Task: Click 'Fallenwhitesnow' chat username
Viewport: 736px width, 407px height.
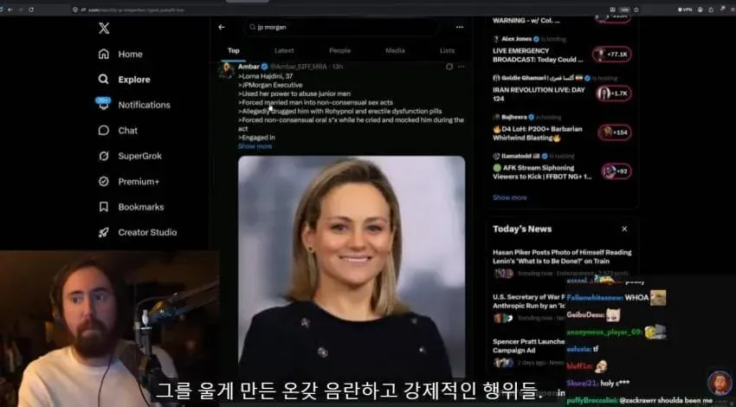Action: [x=594, y=298]
